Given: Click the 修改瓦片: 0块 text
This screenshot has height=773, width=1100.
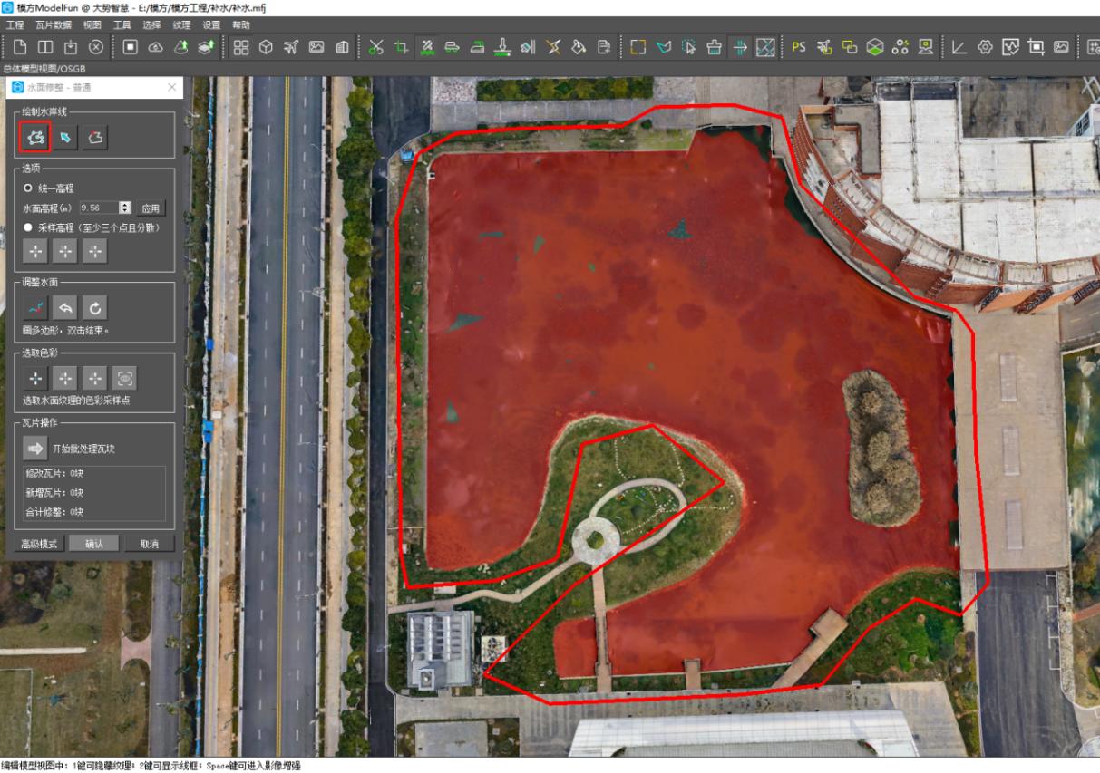Looking at the screenshot, I should point(55,473).
